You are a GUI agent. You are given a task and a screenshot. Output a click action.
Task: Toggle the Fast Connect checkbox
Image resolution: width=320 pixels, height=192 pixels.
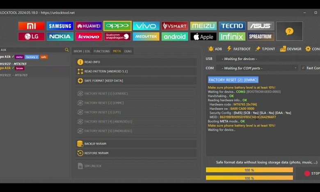pyautogui.click(x=303, y=68)
